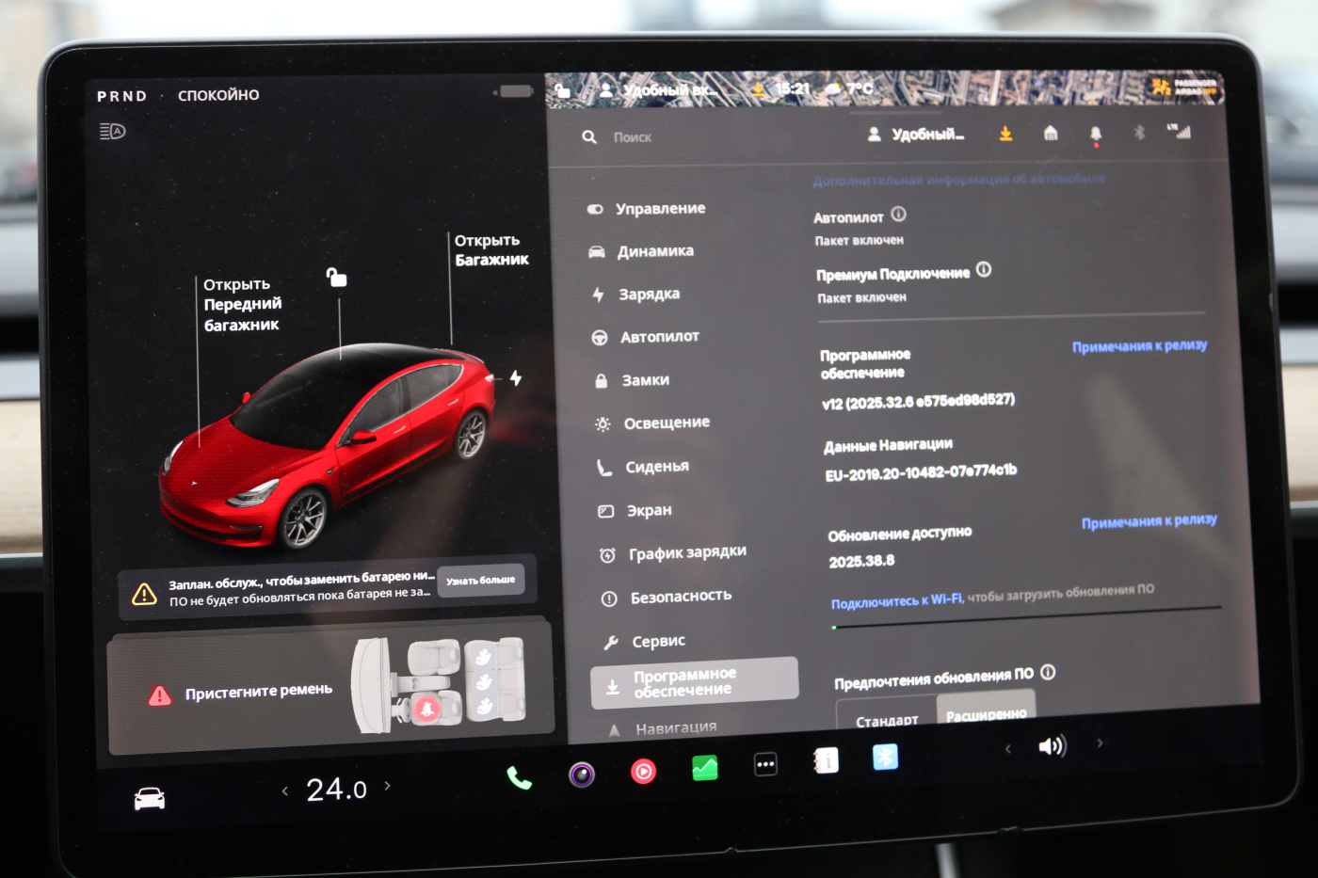Switch to the Автопилот settings section
Image resolution: width=1318 pixels, height=878 pixels.
tap(659, 336)
